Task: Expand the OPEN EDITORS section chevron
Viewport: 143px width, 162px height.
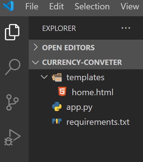Action: click(x=36, y=47)
